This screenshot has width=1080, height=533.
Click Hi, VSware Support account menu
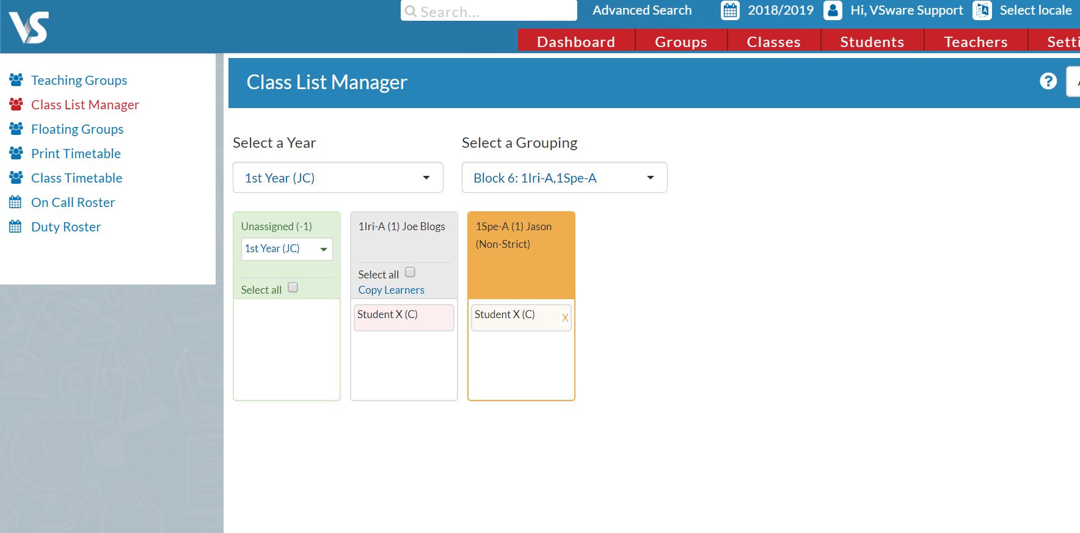907,10
